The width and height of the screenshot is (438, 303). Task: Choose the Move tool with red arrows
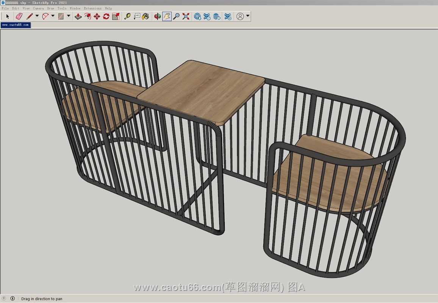coord(97,16)
